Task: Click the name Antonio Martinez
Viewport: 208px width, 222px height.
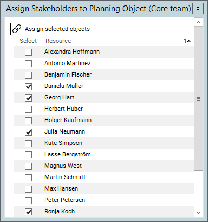Action: [x=68, y=63]
